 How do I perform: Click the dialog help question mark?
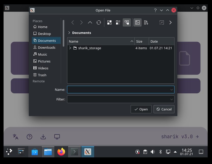pos(155,10)
